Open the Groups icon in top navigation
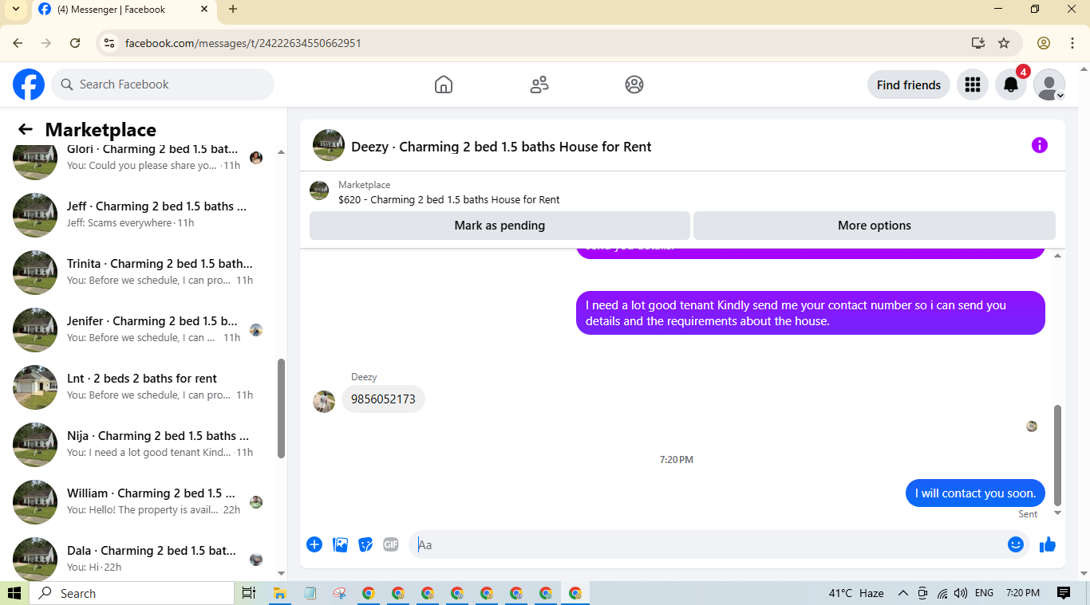 [634, 84]
